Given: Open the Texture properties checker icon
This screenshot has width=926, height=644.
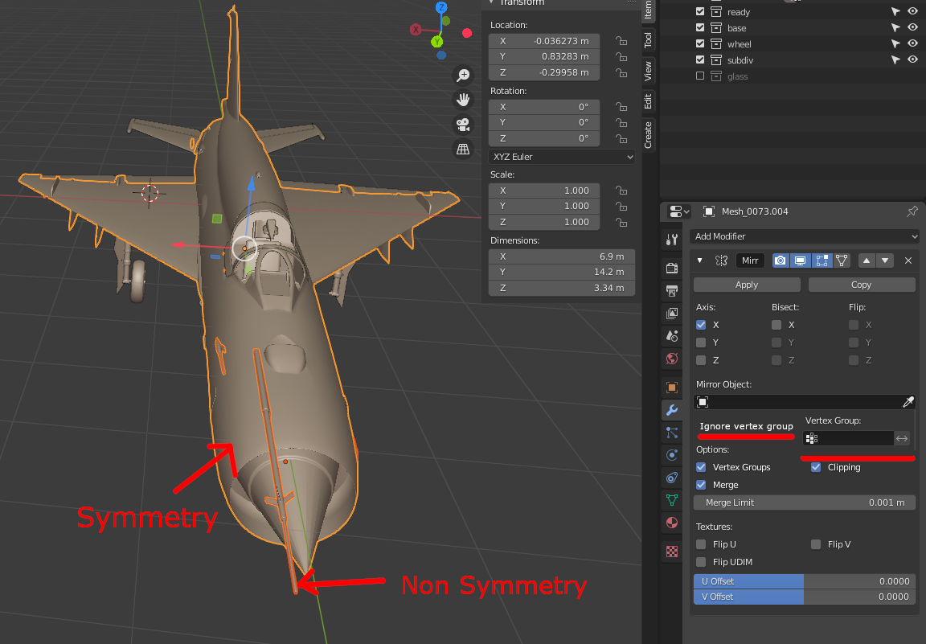Looking at the screenshot, I should [672, 552].
